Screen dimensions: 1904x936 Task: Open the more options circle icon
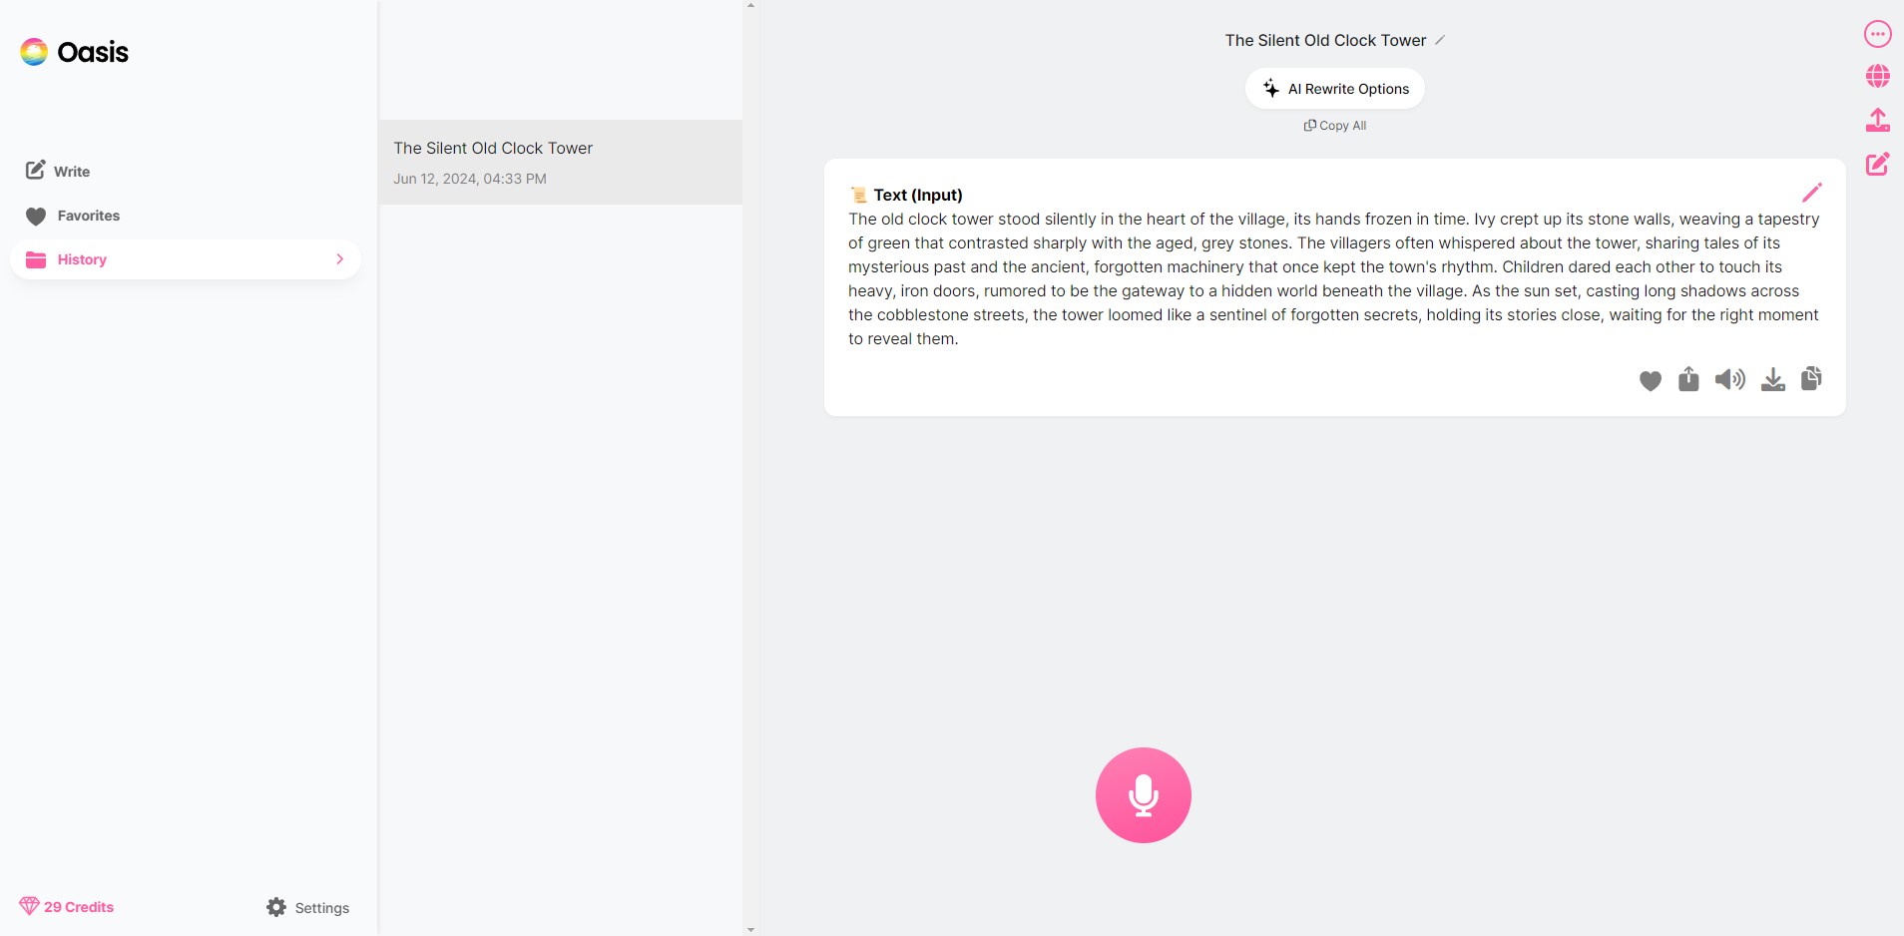[x=1878, y=34]
